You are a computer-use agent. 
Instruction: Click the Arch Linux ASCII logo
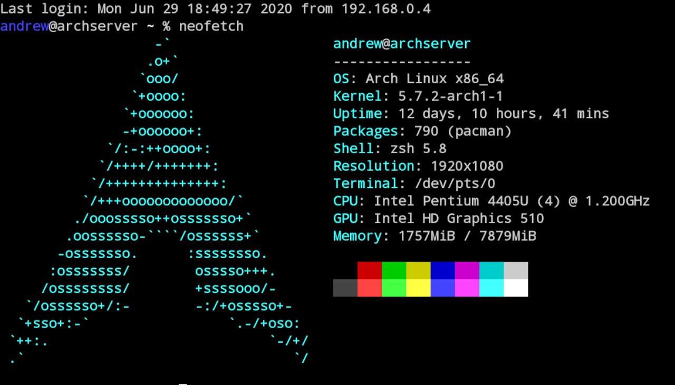[159, 201]
